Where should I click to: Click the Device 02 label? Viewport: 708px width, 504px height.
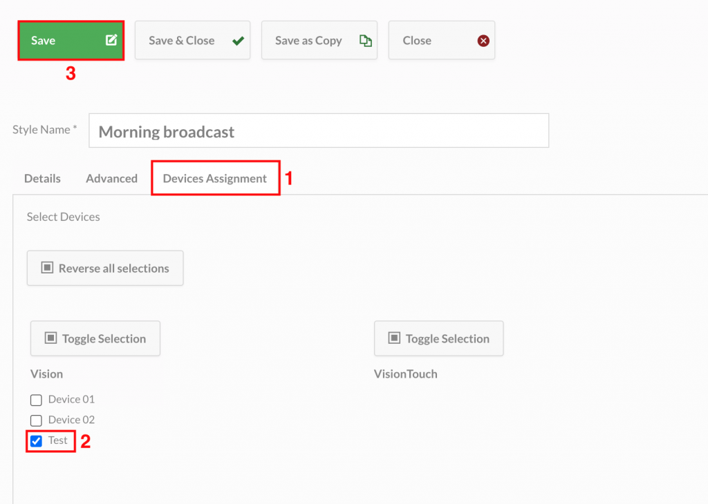(71, 420)
